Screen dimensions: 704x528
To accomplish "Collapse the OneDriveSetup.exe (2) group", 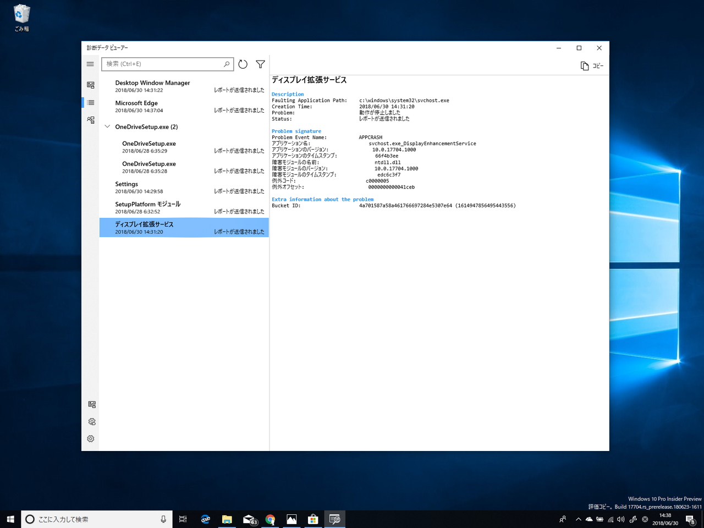I will (107, 127).
